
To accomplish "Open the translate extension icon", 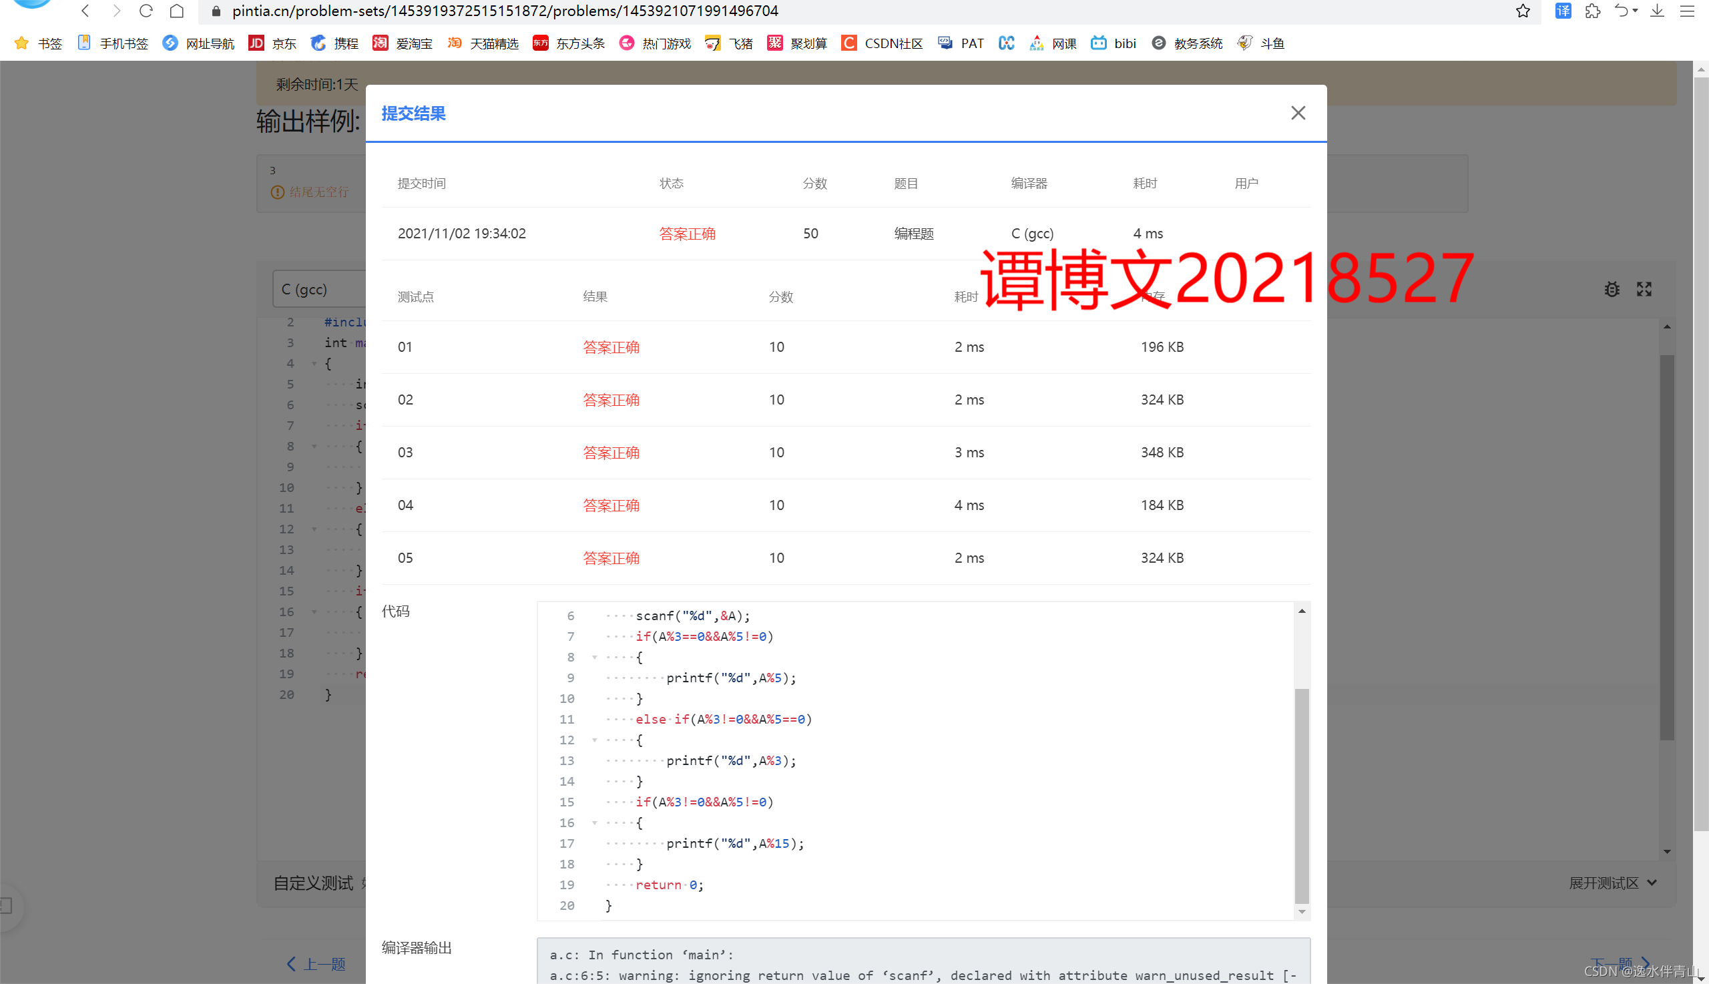I will [1563, 11].
